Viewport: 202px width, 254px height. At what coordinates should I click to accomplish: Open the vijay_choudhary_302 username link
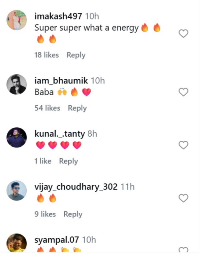pyautogui.click(x=76, y=187)
